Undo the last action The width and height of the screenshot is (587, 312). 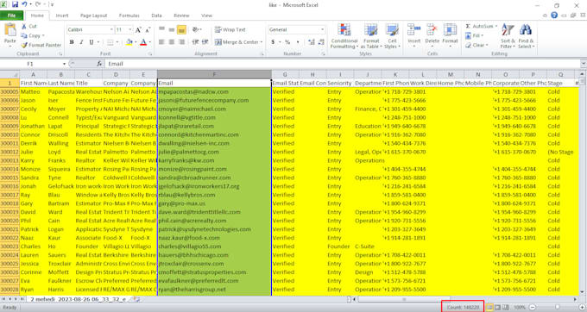click(24, 4)
